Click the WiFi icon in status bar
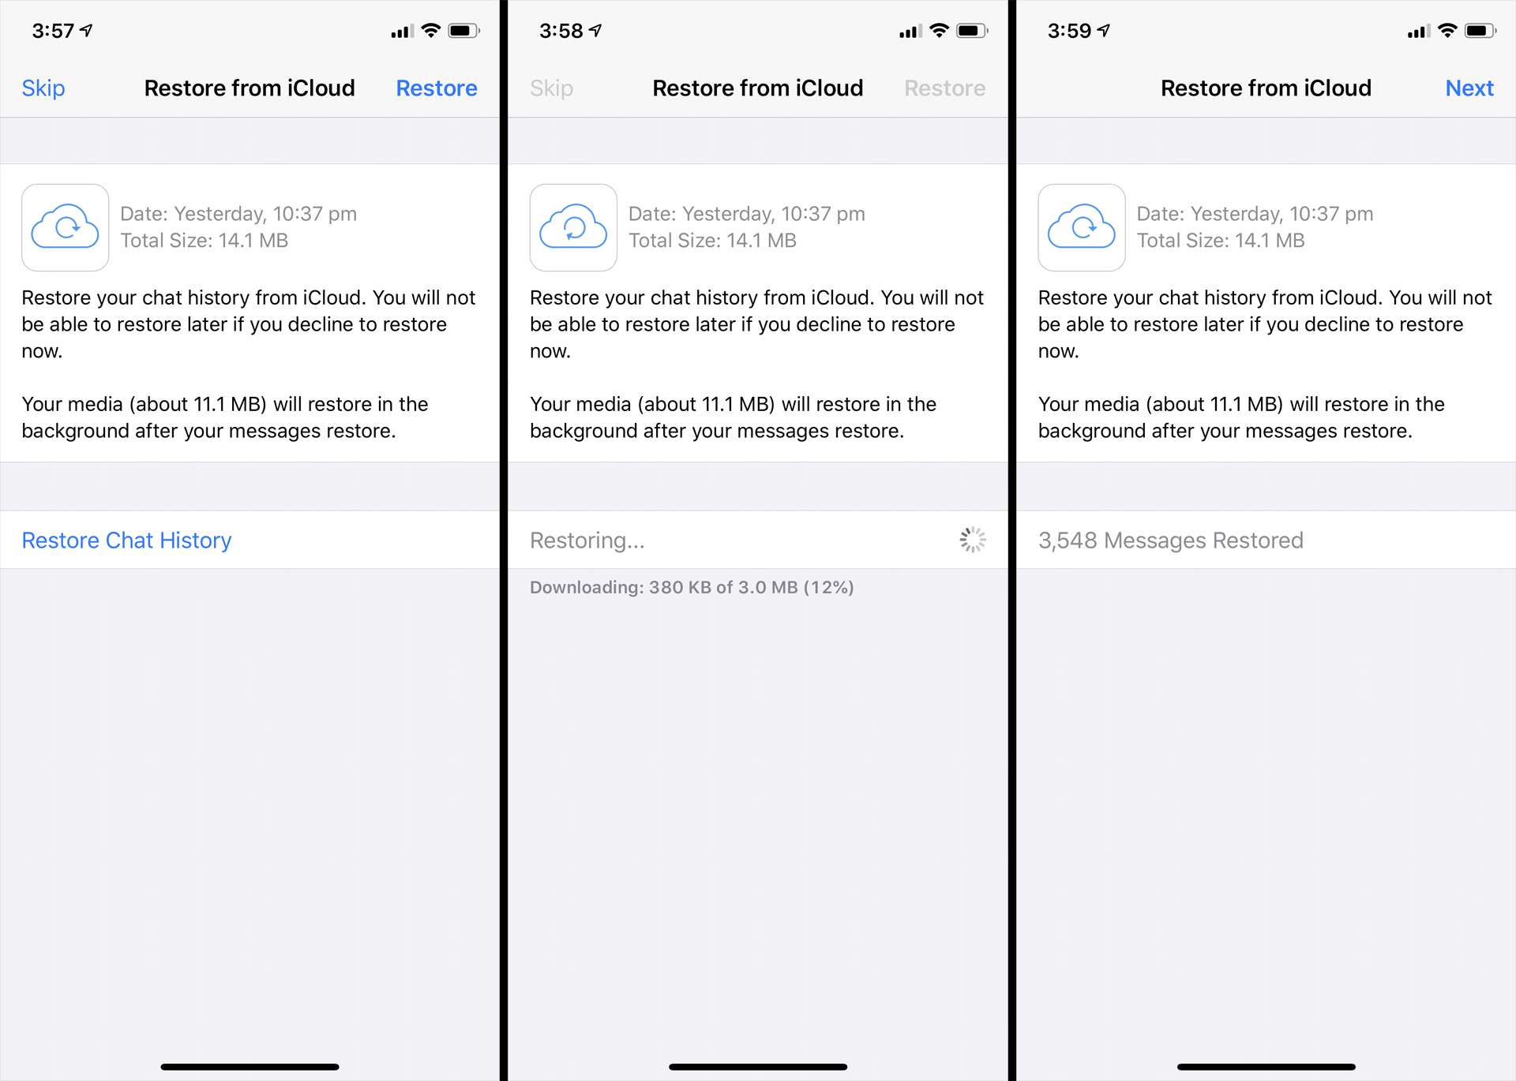Image resolution: width=1516 pixels, height=1081 pixels. (x=431, y=26)
